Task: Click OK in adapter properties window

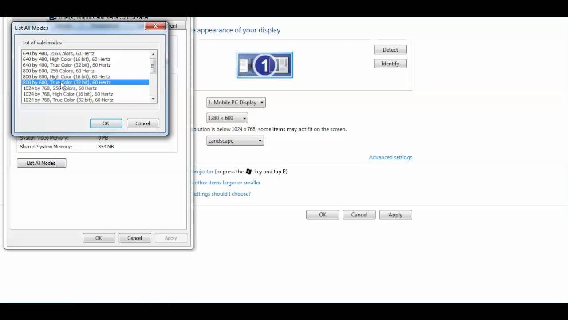Action: tap(99, 238)
